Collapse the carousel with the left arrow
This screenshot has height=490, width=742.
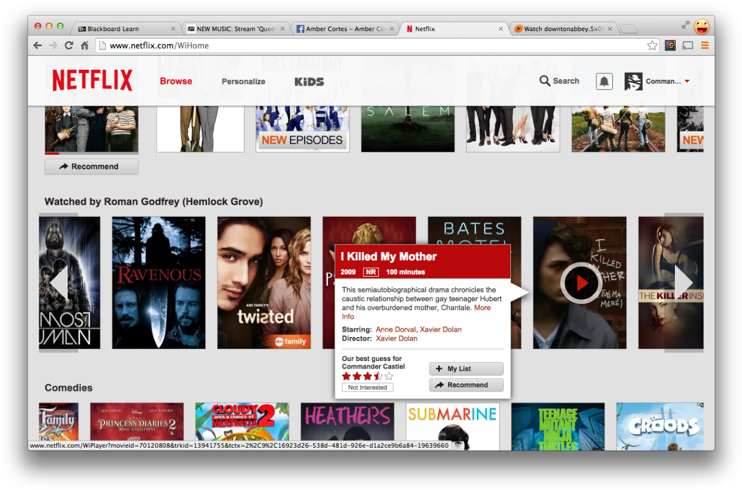click(x=59, y=283)
